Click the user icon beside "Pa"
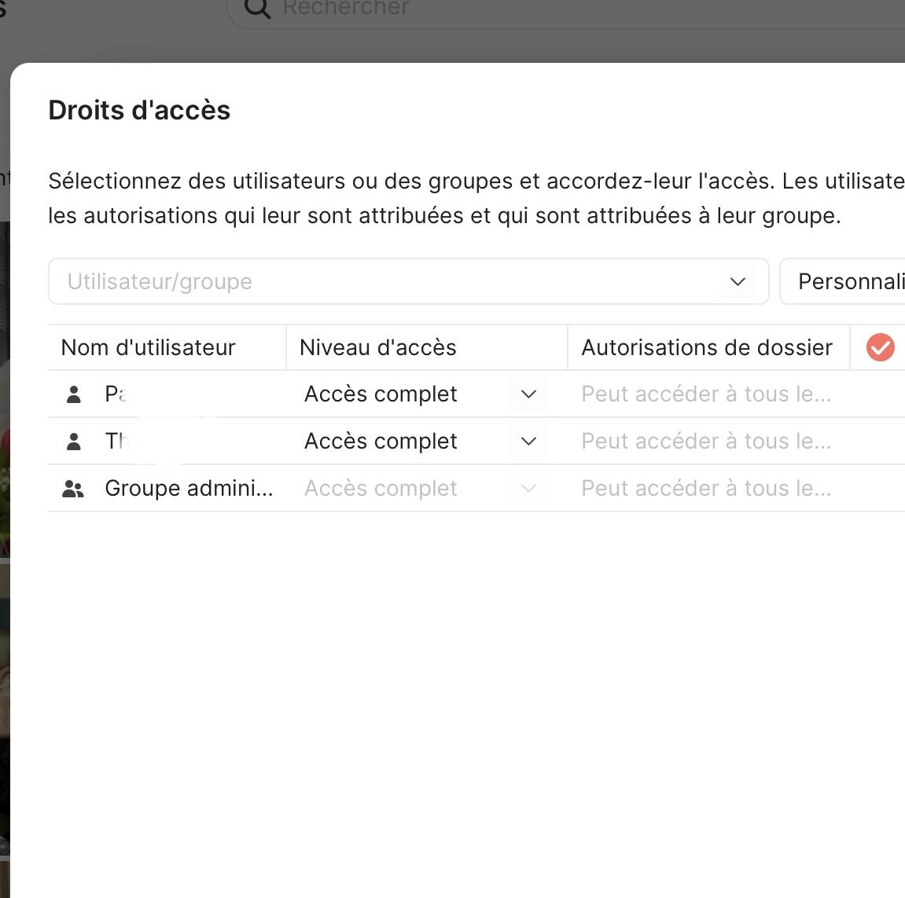Image resolution: width=905 pixels, height=898 pixels. pos(74,394)
